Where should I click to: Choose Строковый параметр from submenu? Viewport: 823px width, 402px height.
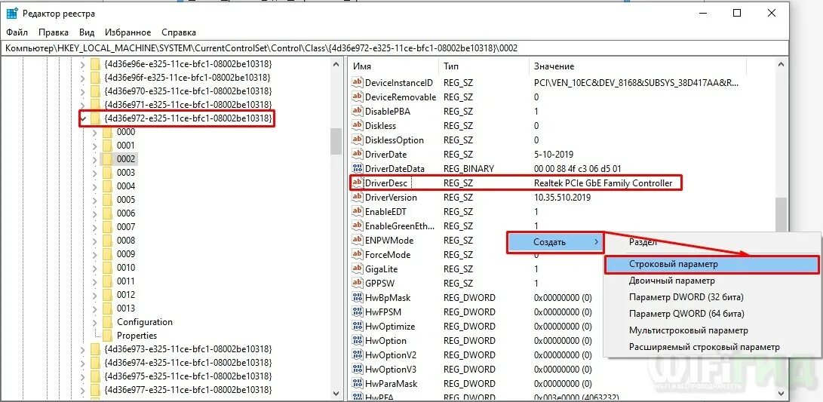pos(711,265)
